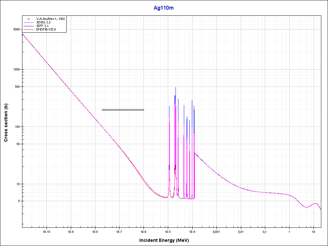The height and width of the screenshot is (246, 328).
Task: Click the magenta JENDL 3.3 legend line
Action: click(x=29, y=22)
